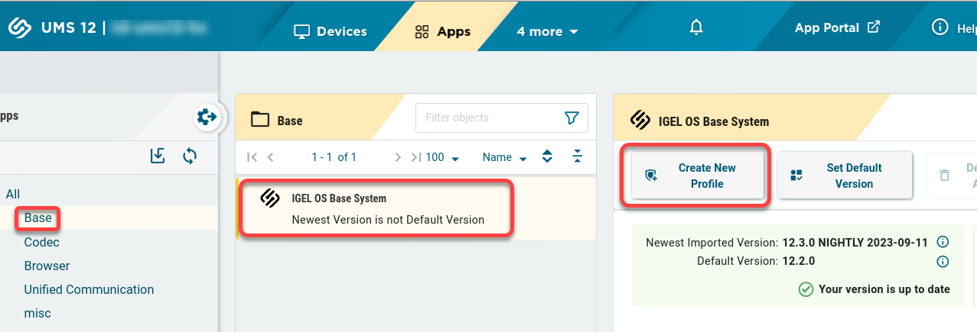Open the page size 100 dropdown
Image resolution: width=977 pixels, height=332 pixels.
pyautogui.click(x=442, y=157)
